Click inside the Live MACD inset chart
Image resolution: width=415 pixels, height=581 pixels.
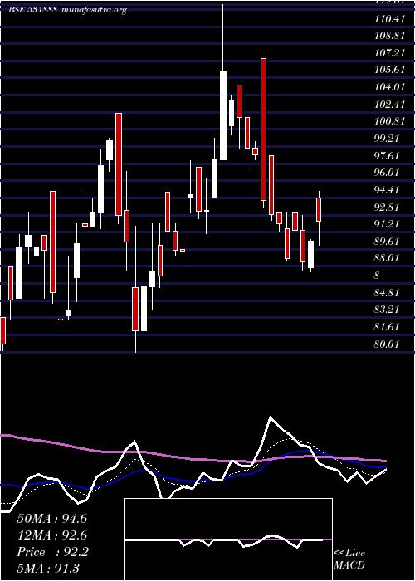(228, 539)
